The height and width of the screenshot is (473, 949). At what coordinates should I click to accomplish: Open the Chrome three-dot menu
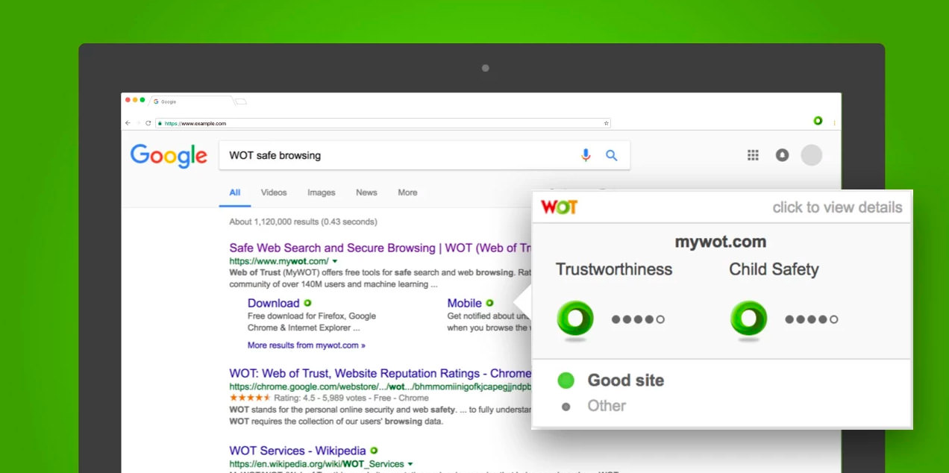click(x=834, y=122)
